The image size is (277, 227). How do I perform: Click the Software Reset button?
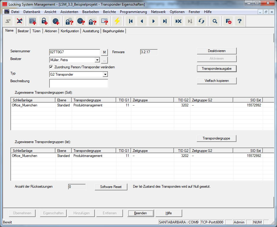point(111,187)
